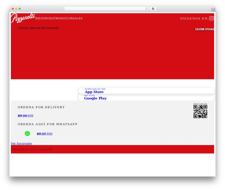Follow the Ver Sucursales link

[x=21, y=143]
